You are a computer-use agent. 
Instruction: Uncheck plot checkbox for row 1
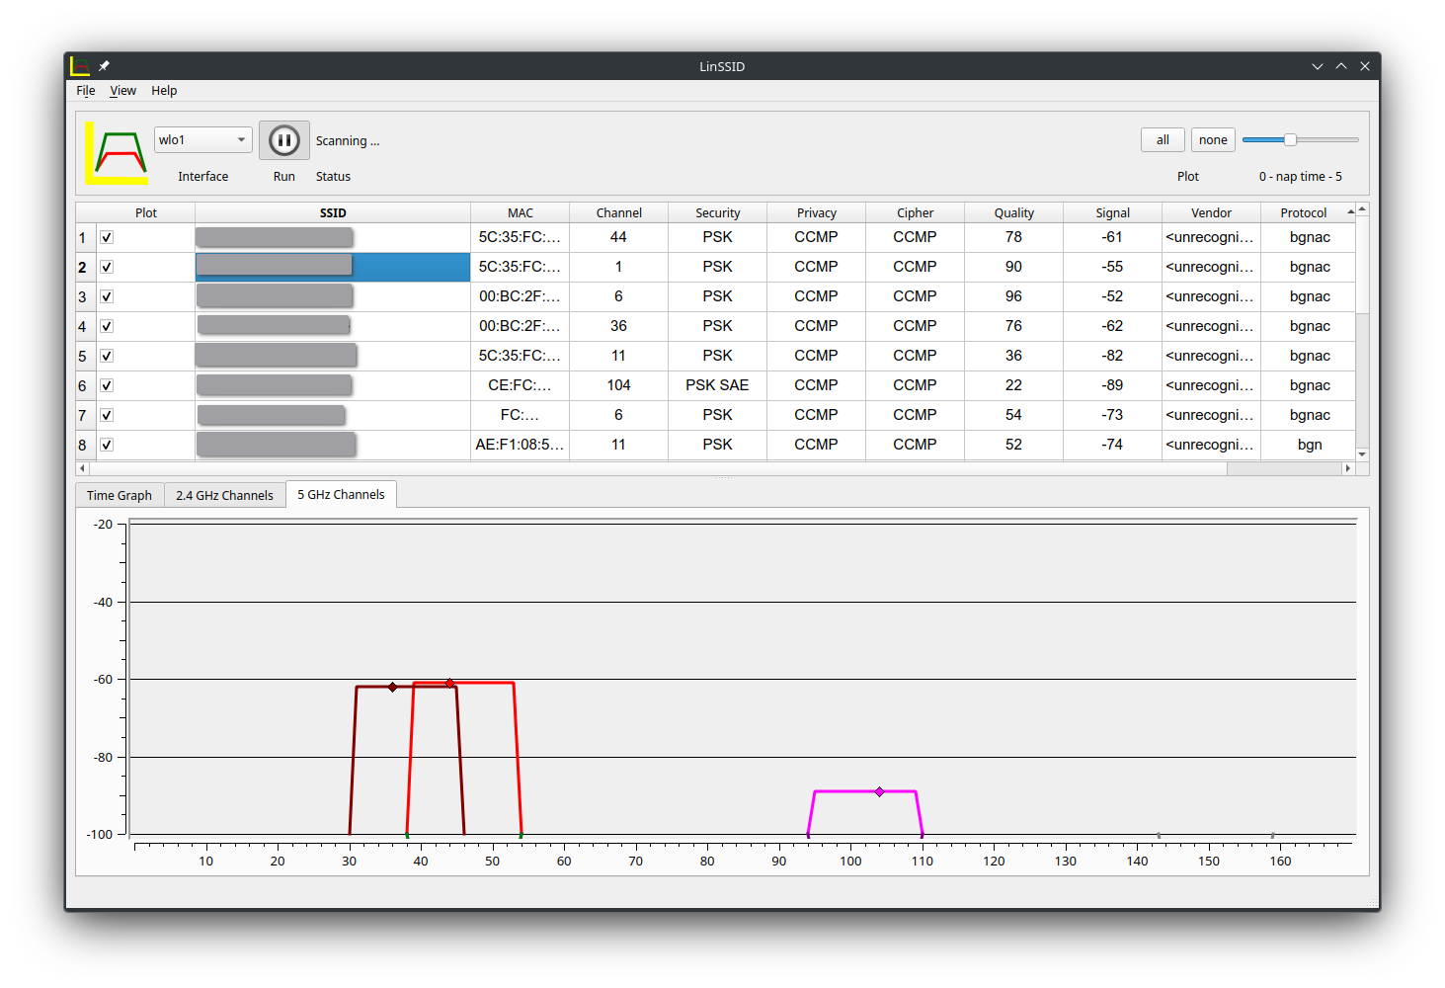click(107, 237)
